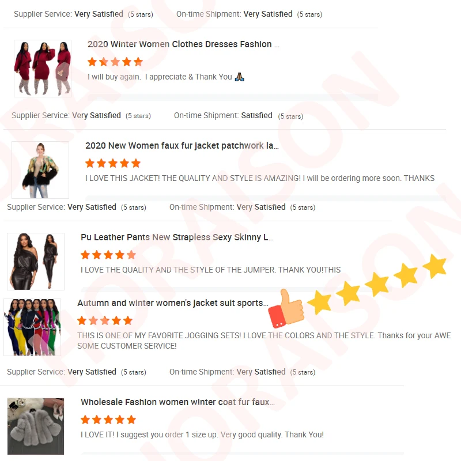
Task: Open the colorful jogging sets thumbnail
Action: (32, 327)
